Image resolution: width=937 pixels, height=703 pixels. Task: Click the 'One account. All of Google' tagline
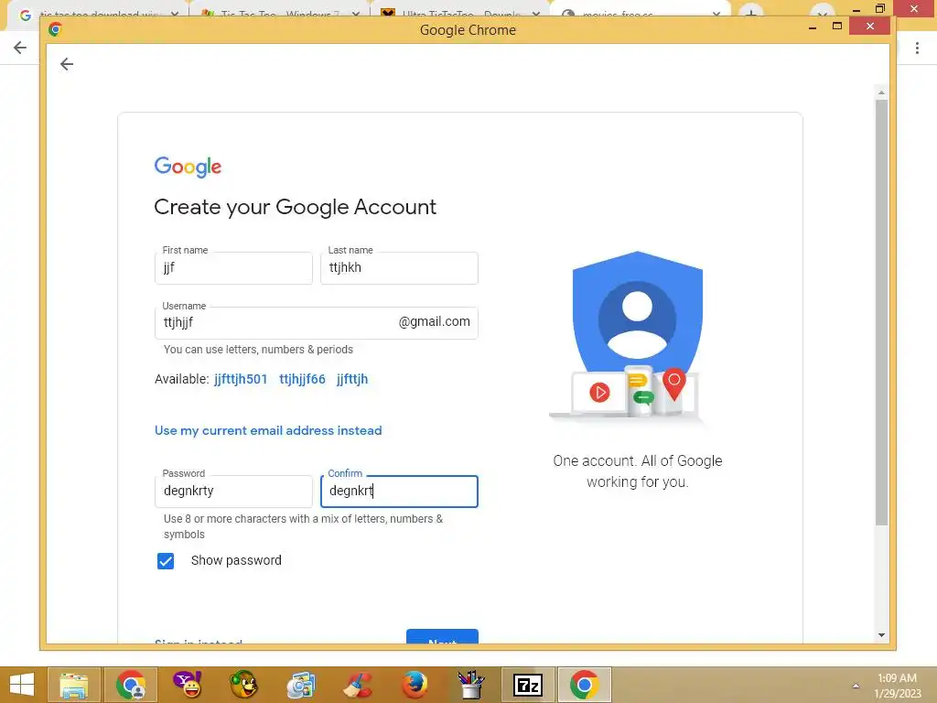(x=638, y=471)
